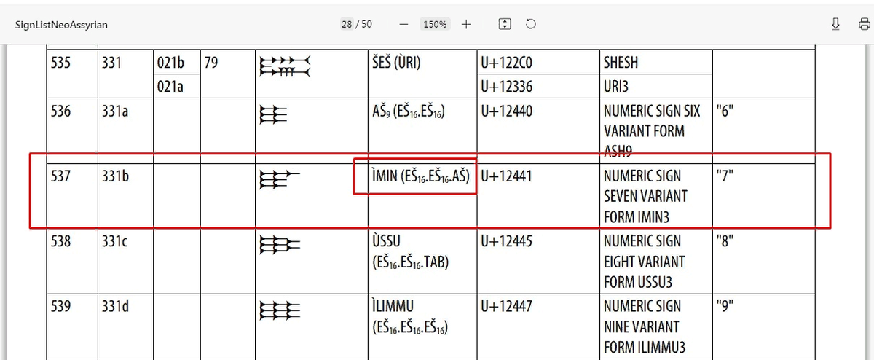
Task: Select cell number 535
Action: coord(60,63)
